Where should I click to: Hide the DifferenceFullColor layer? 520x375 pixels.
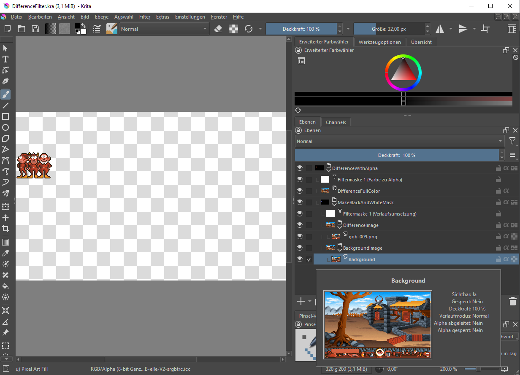[300, 191]
